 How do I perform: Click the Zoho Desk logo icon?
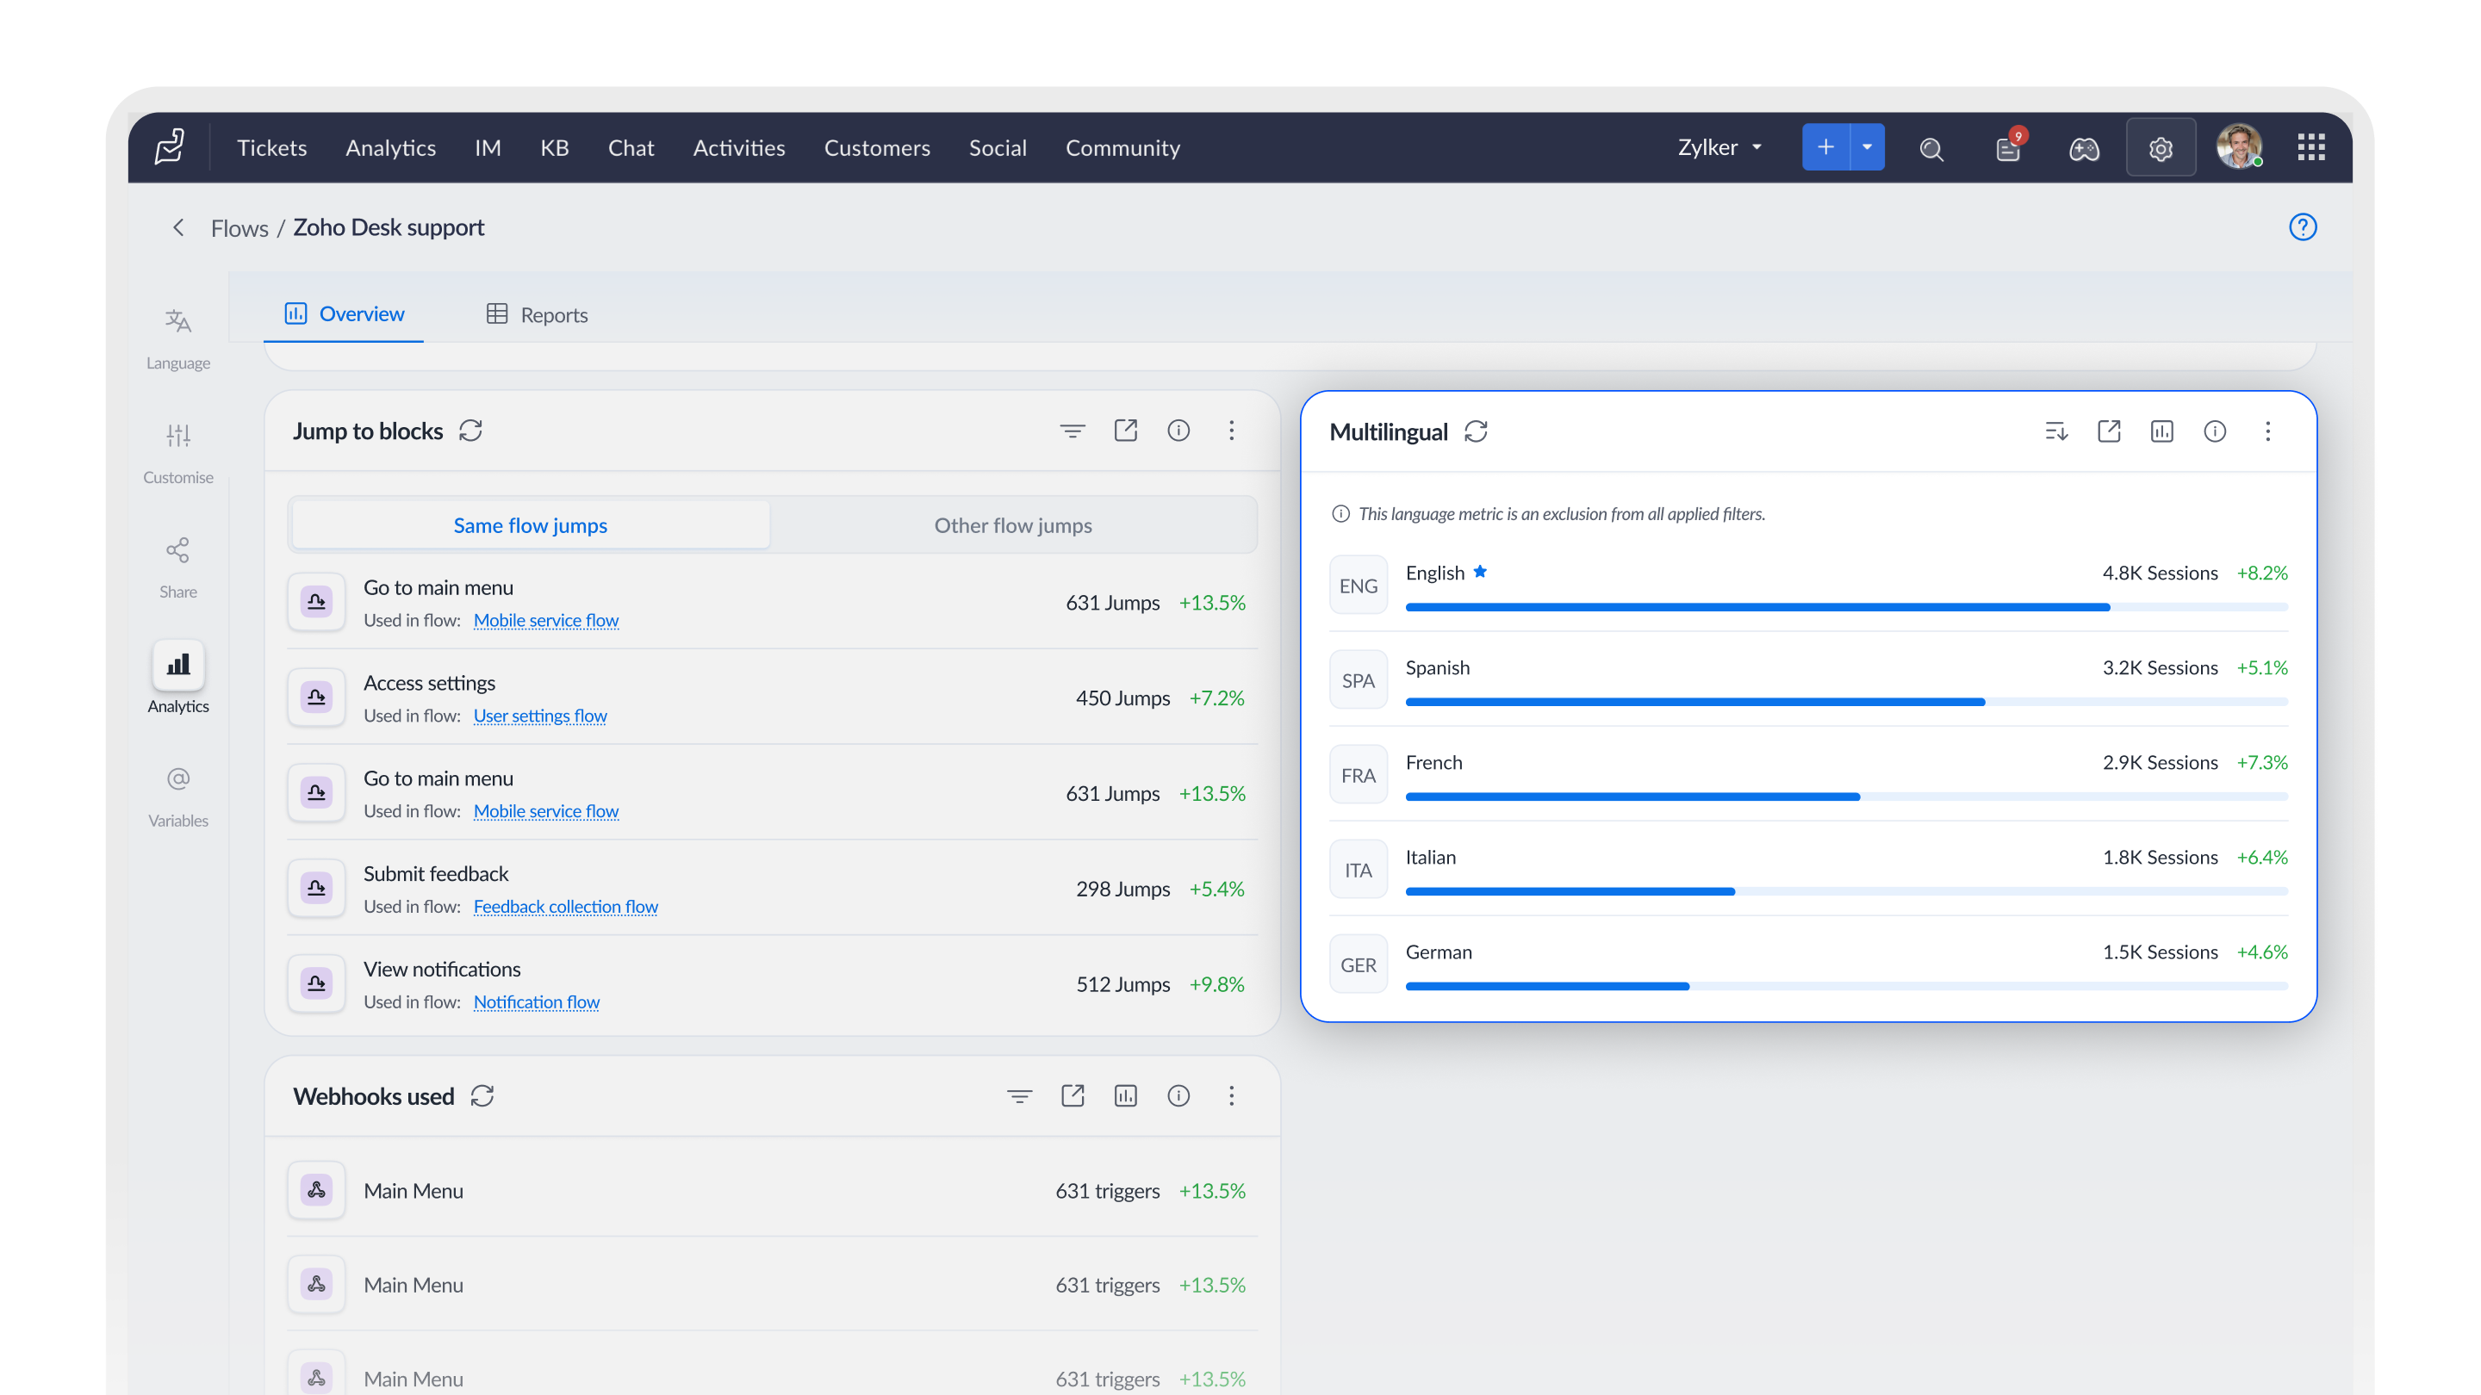click(170, 147)
